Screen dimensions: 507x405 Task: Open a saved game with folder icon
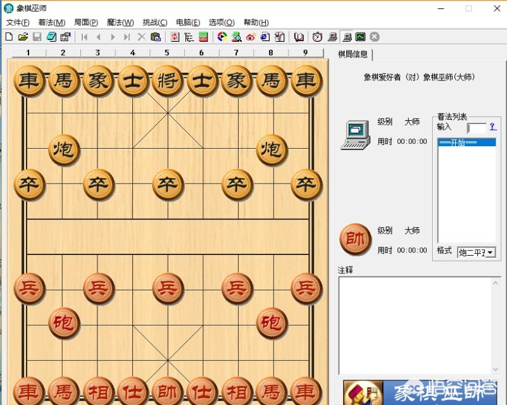(x=23, y=37)
